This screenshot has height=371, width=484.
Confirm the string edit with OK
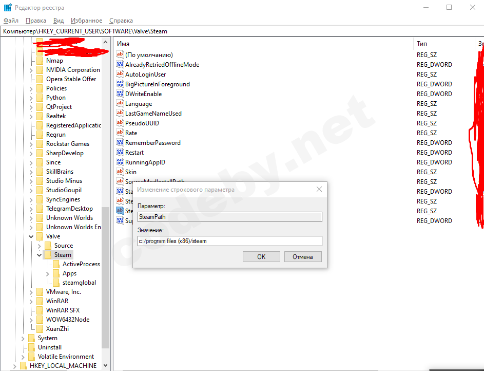click(261, 257)
